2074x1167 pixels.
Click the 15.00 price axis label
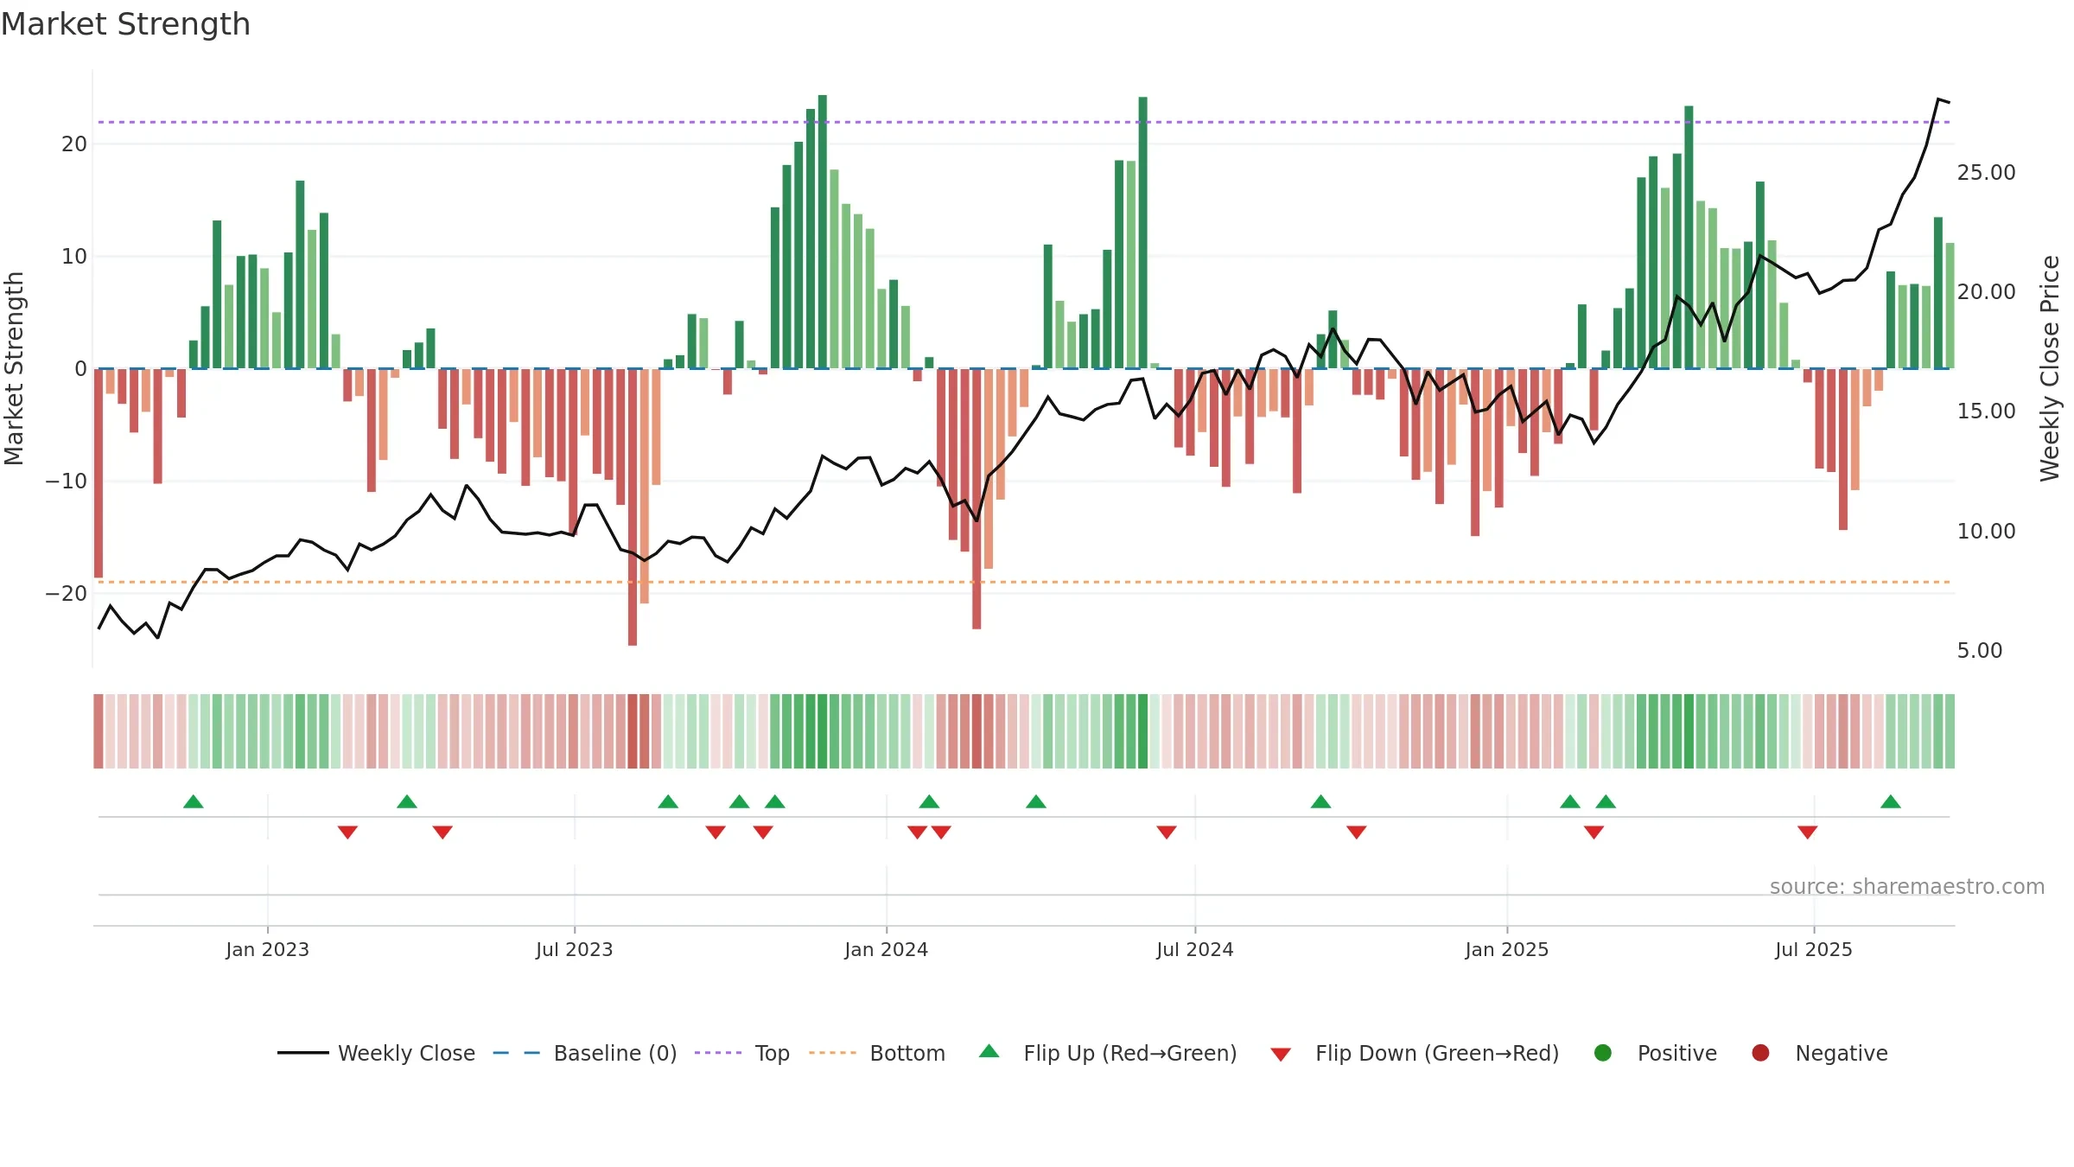click(x=1986, y=411)
